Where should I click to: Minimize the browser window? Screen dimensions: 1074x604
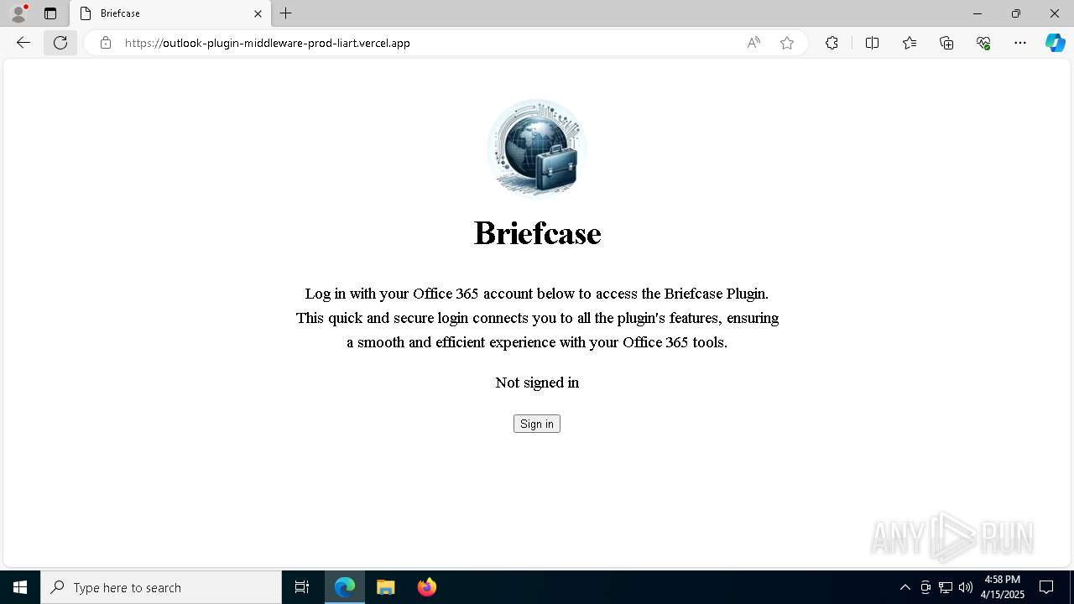click(x=978, y=13)
